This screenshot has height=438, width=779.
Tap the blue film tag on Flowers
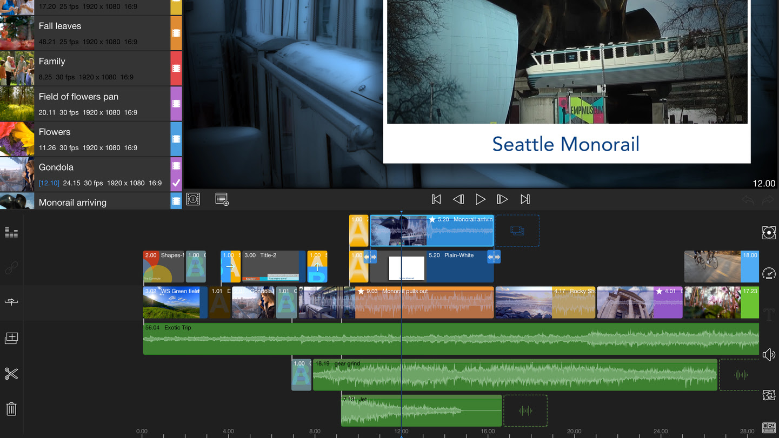pyautogui.click(x=176, y=139)
